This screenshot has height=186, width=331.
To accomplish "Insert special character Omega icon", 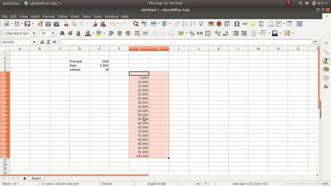I will [237, 24].
